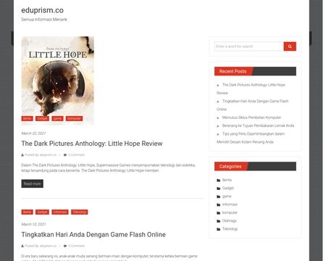Image resolution: width=326 pixels, height=261 pixels.
Task: Click the comment bubble icon under Little Hope post
Action: (65, 155)
